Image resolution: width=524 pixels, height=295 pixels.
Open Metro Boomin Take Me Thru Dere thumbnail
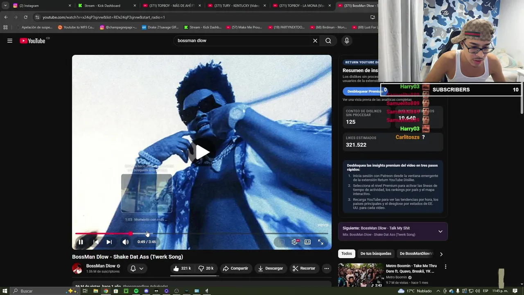[360, 275]
